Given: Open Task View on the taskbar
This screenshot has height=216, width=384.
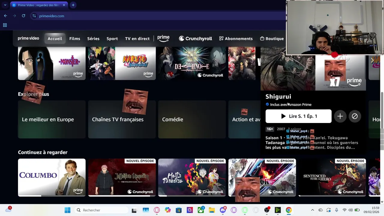Looking at the screenshot, I should pyautogui.click(x=134, y=210).
